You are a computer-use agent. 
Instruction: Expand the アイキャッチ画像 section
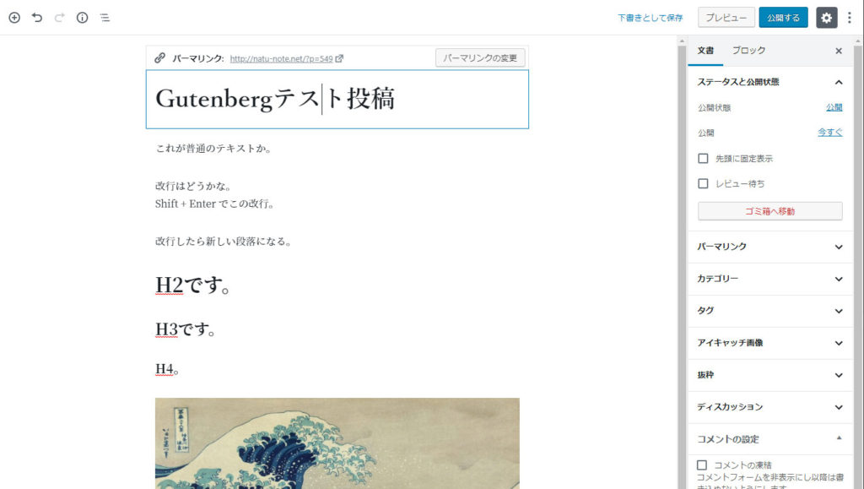pyautogui.click(x=770, y=343)
